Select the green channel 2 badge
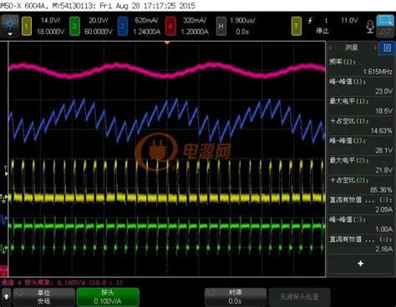The height and width of the screenshot is (307, 396). pyautogui.click(x=74, y=26)
